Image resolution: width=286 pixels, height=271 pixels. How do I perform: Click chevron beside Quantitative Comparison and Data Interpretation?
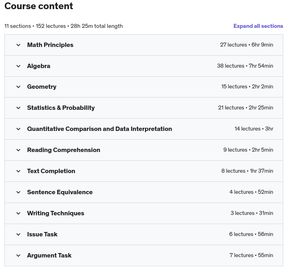coord(18,129)
